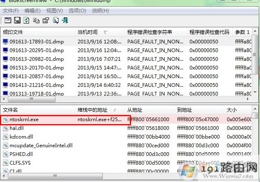The image size is (260, 182).
Task: Click the Exit door toolbar icon
Action: pos(65,20)
